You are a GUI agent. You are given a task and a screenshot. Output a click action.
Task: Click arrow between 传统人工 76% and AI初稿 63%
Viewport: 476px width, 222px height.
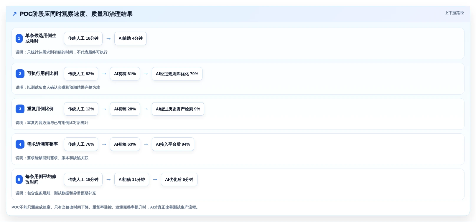[104, 144]
